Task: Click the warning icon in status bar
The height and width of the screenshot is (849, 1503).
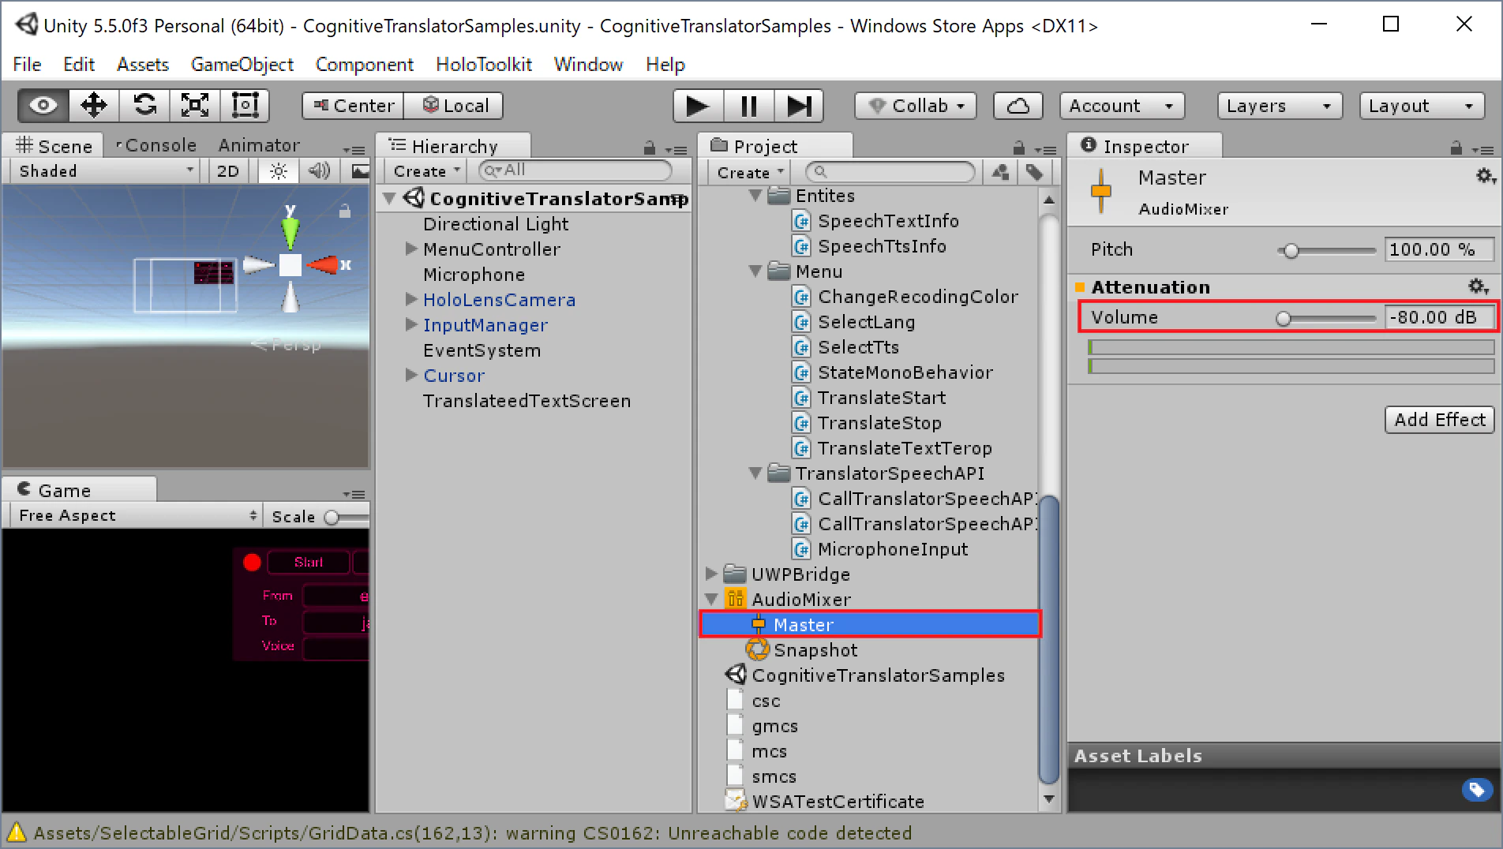Action: pos(16,832)
